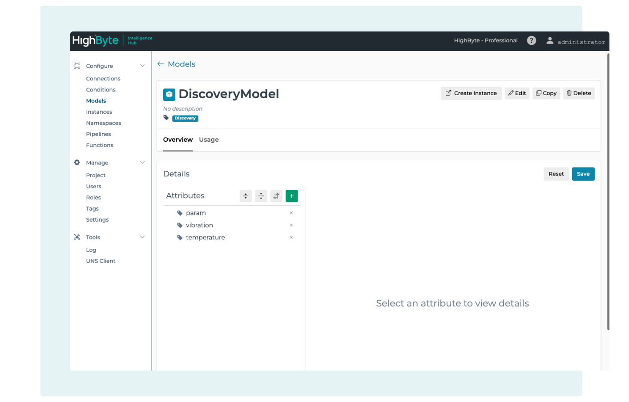Switch to the Usage tab

tap(209, 140)
